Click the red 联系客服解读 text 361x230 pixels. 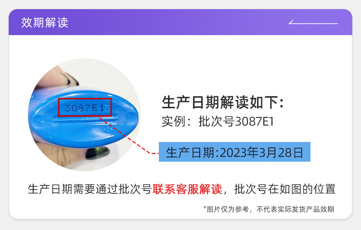click(x=187, y=189)
